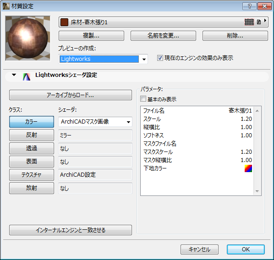
Task: Click インターナルエンジンと一致させる button
Action: tap(71, 230)
